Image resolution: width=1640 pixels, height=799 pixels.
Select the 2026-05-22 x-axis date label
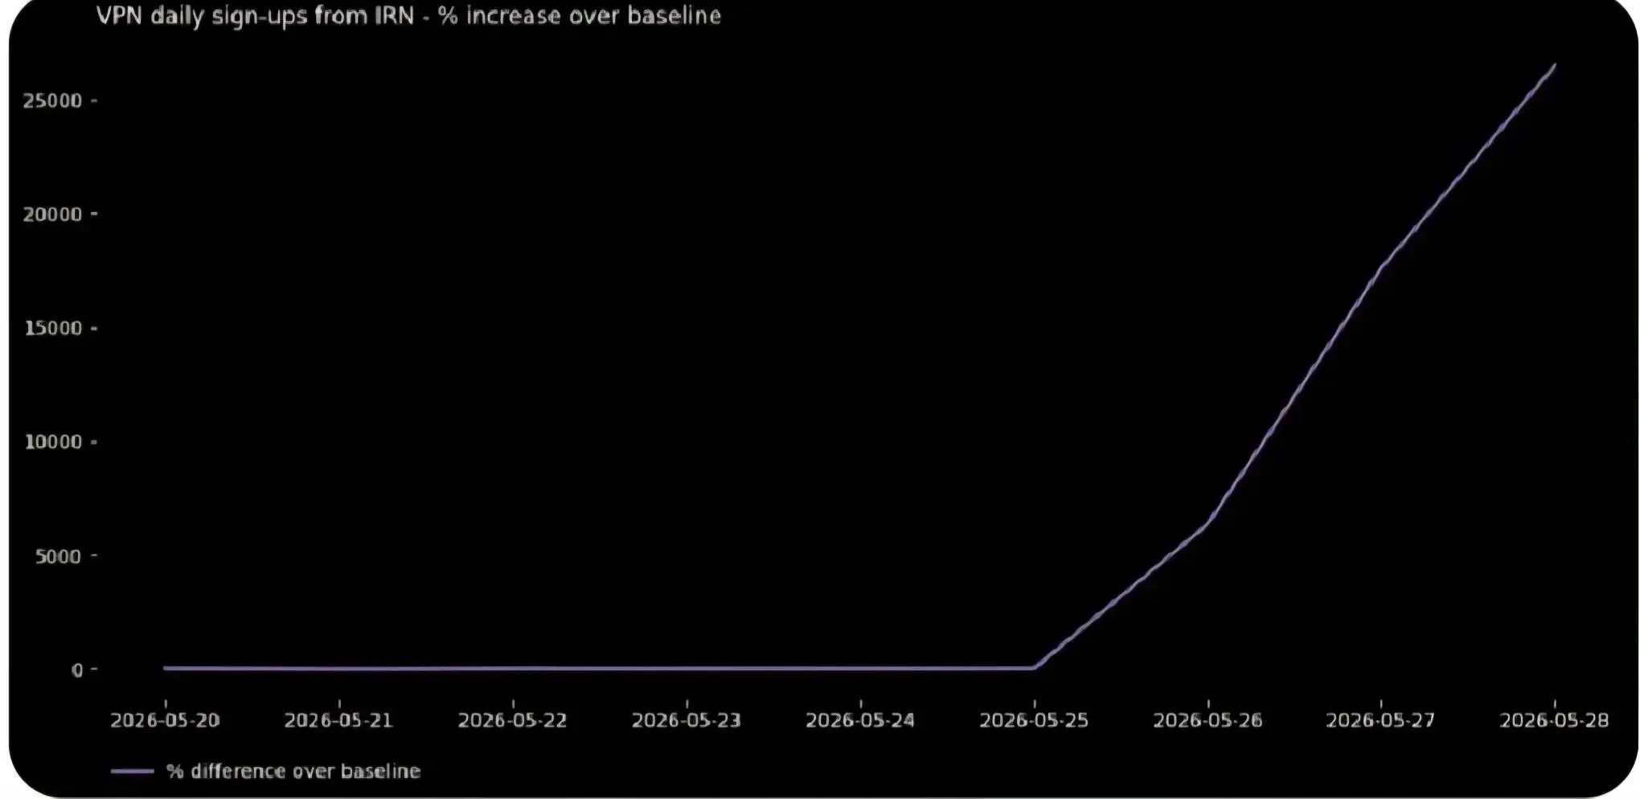pyautogui.click(x=512, y=720)
